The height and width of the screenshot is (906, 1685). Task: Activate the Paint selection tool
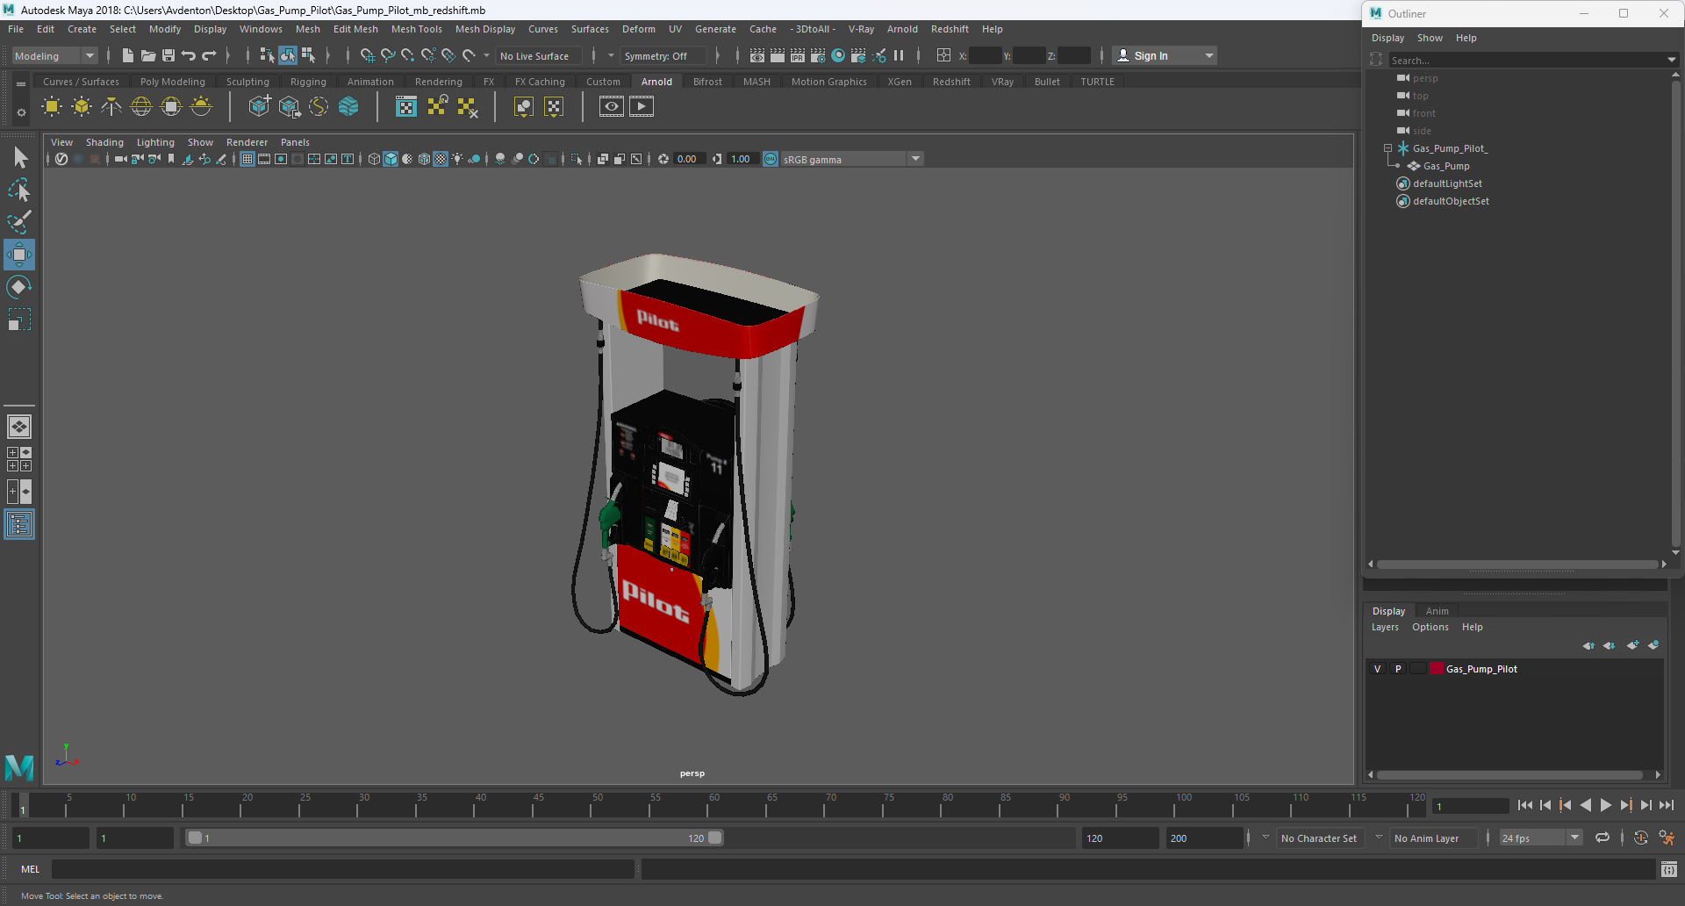click(x=19, y=222)
